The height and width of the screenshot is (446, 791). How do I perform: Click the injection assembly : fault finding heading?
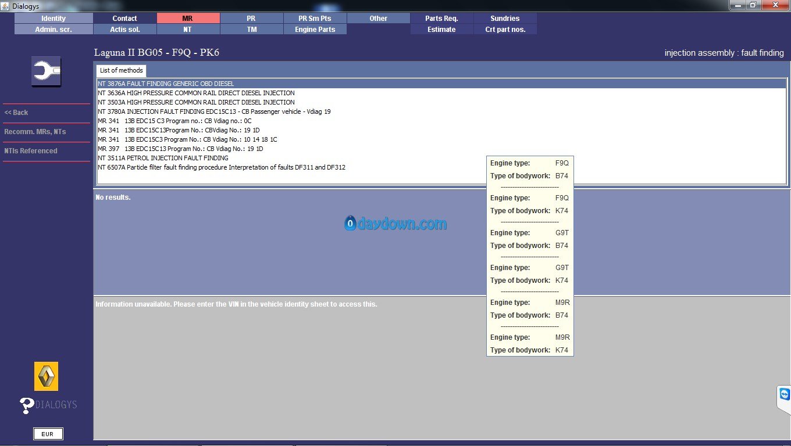pos(724,53)
